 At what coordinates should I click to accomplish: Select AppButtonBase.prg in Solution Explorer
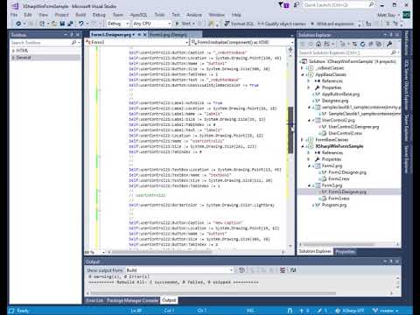(340, 94)
